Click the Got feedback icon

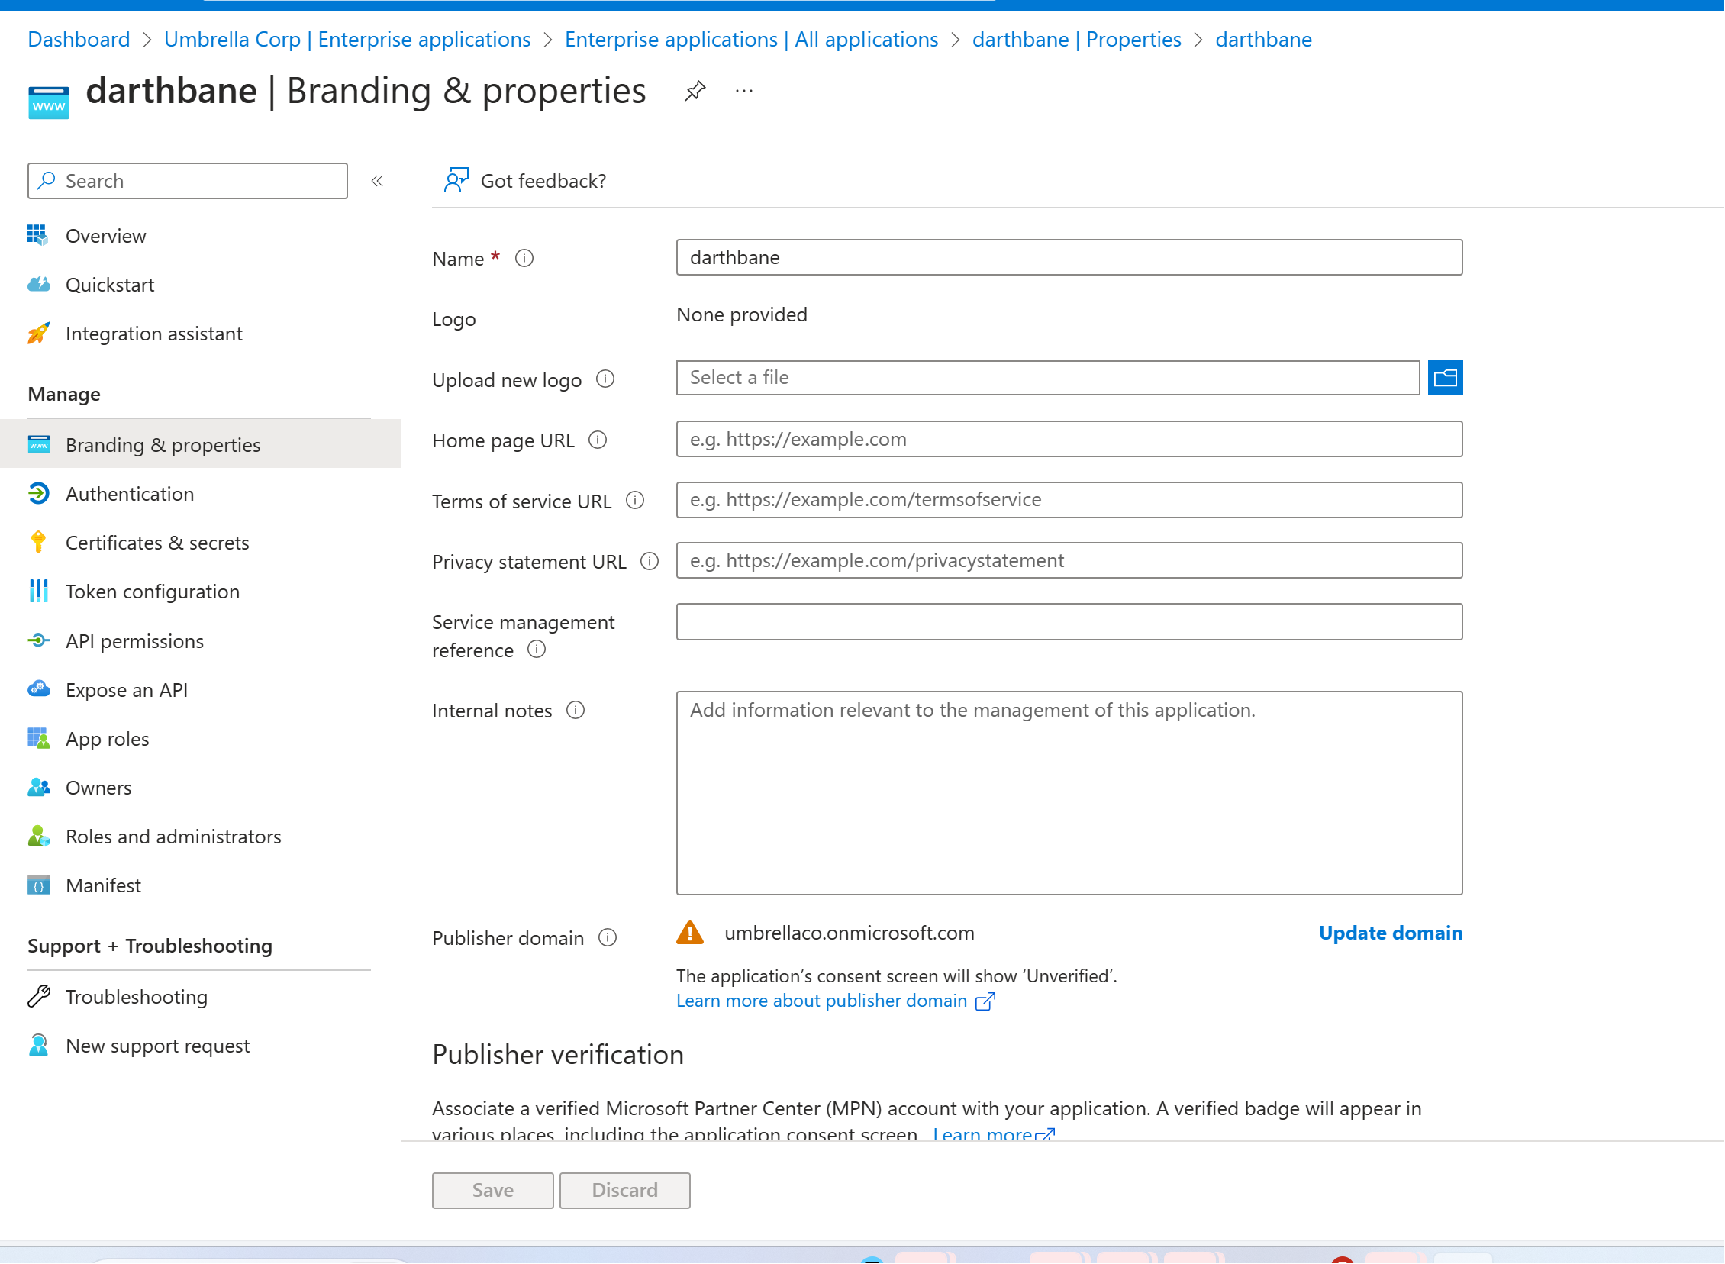pyautogui.click(x=456, y=181)
